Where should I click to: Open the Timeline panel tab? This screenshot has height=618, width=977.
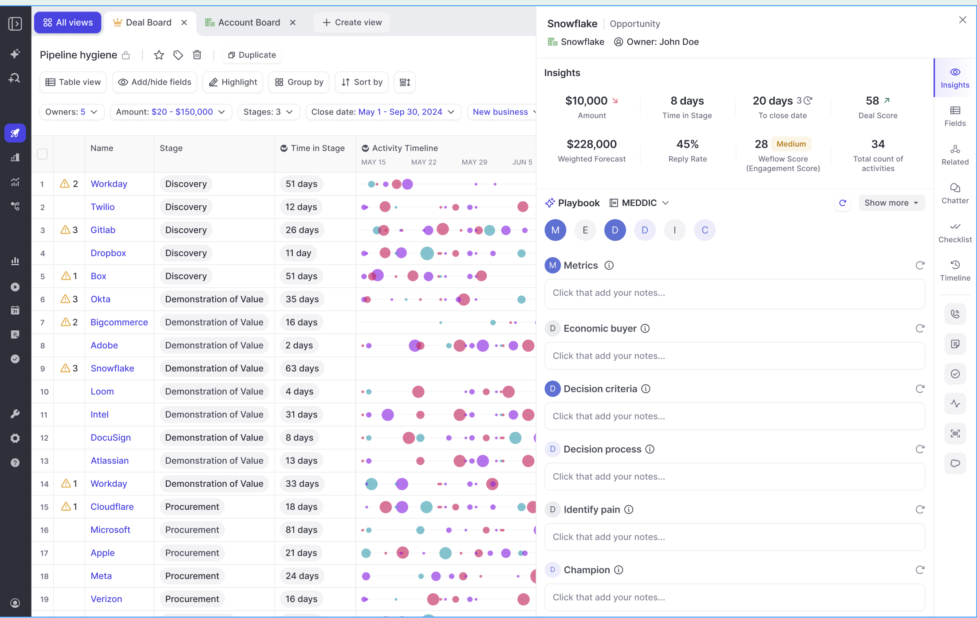coord(955,271)
